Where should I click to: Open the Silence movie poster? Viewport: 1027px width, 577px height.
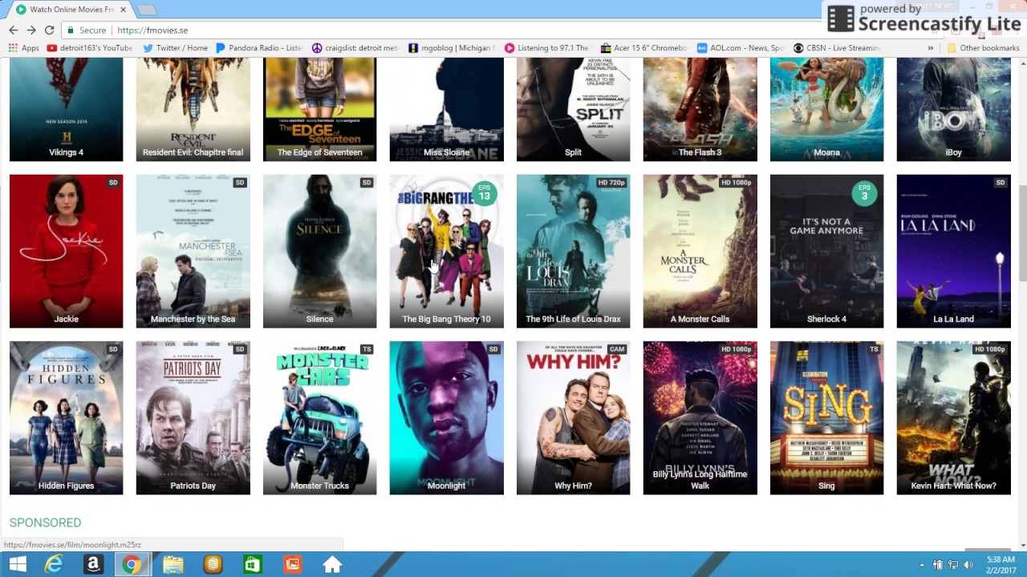[320, 252]
